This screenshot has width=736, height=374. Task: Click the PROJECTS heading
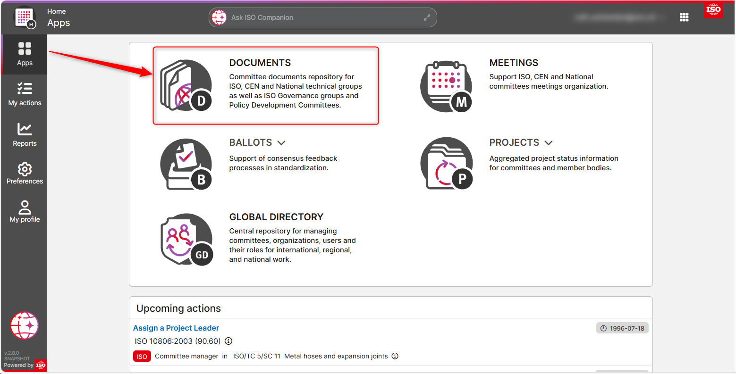coord(514,142)
